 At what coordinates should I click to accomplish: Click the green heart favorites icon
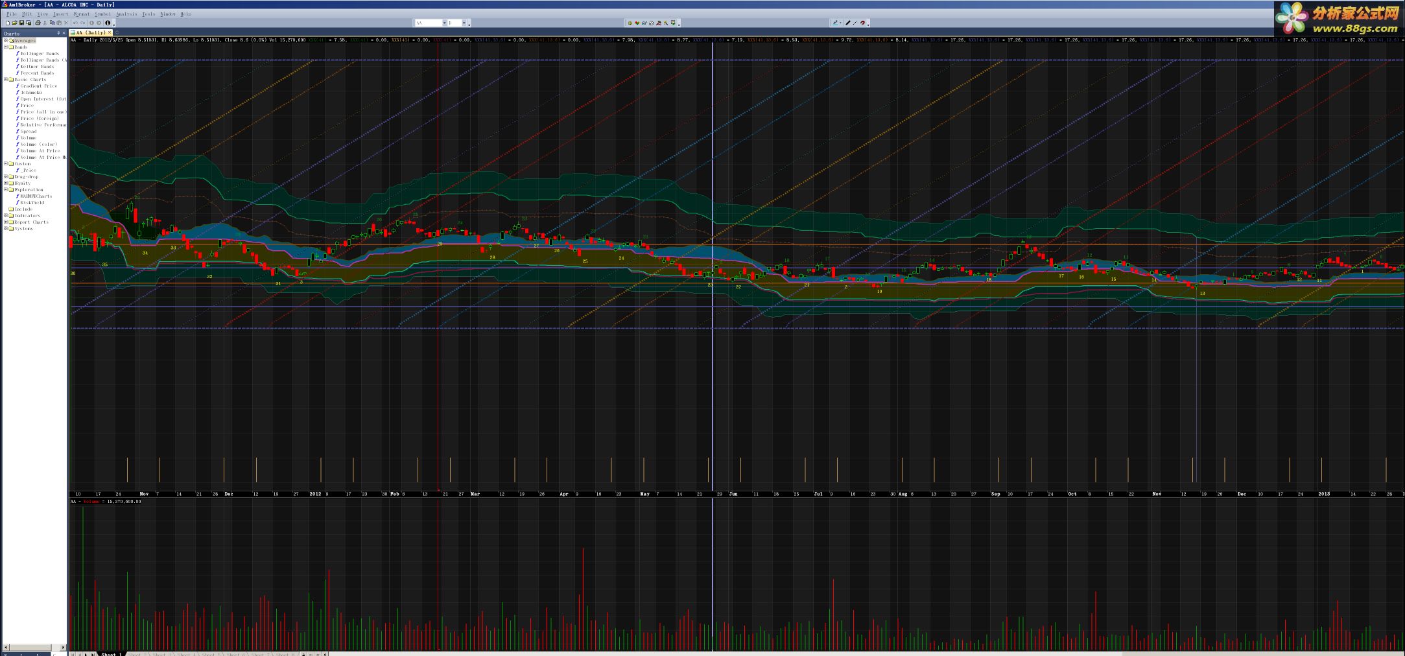(637, 23)
